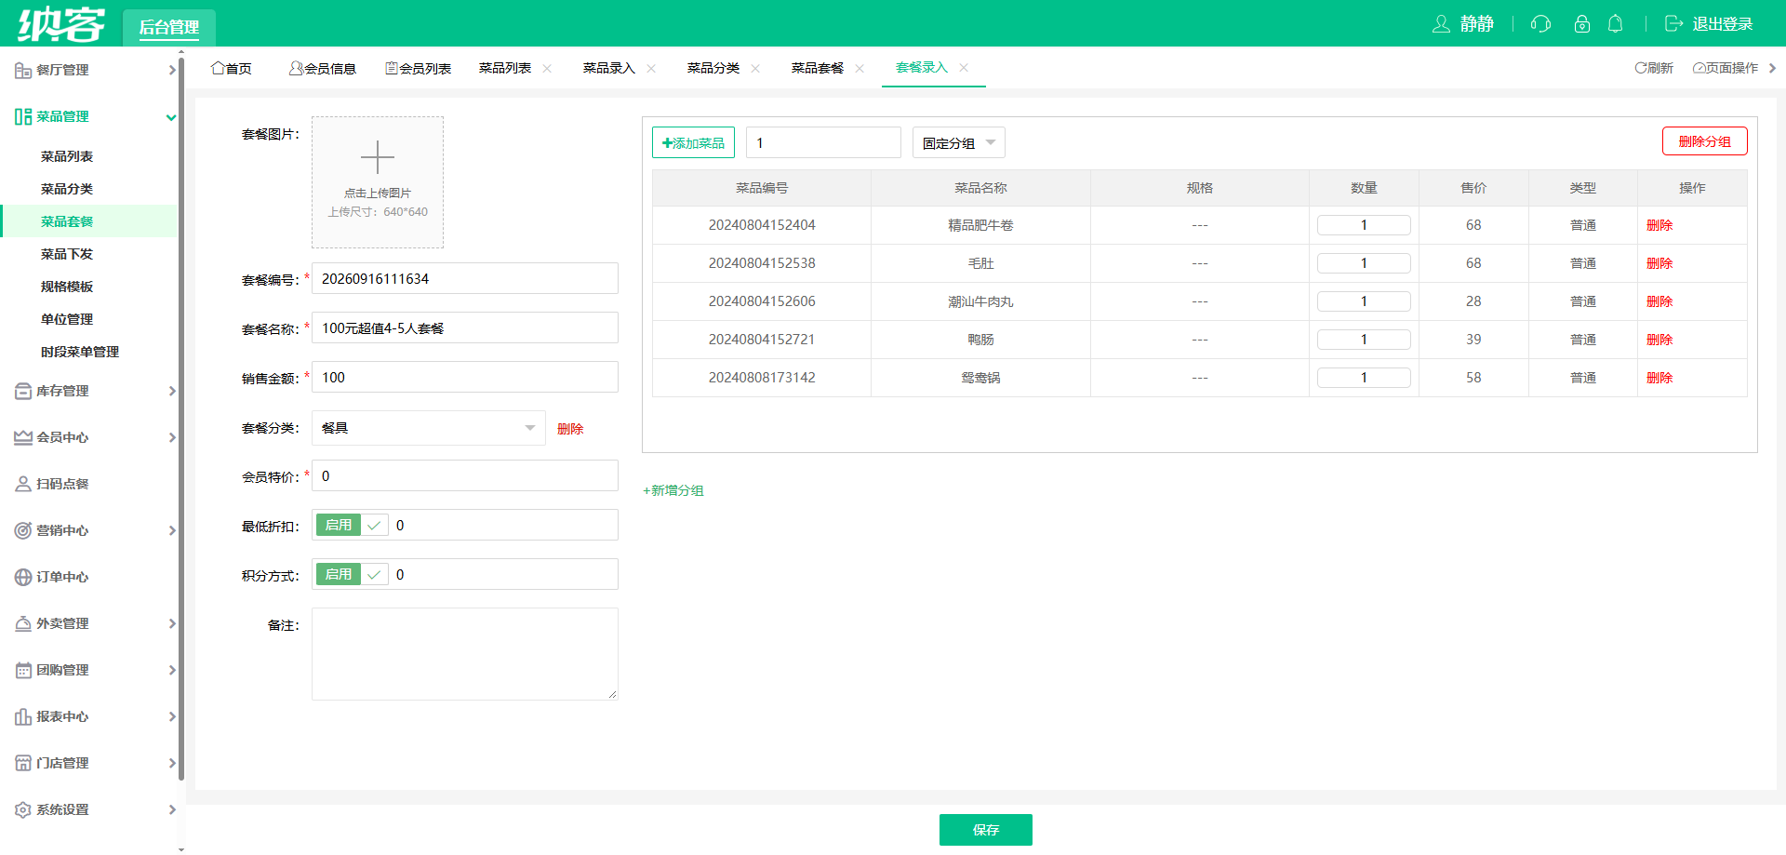1786x855 pixels.
Task: Click the 新增分组 link
Action: [x=673, y=490]
